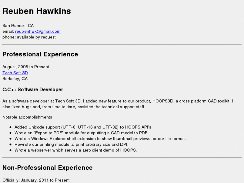Screen dimensions: 244x183
Task: Click the Non-Professional Experience heading
Action: 48,168
